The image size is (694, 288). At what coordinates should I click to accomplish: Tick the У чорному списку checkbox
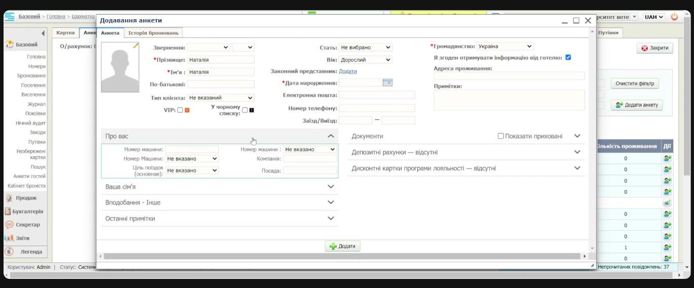coord(245,110)
